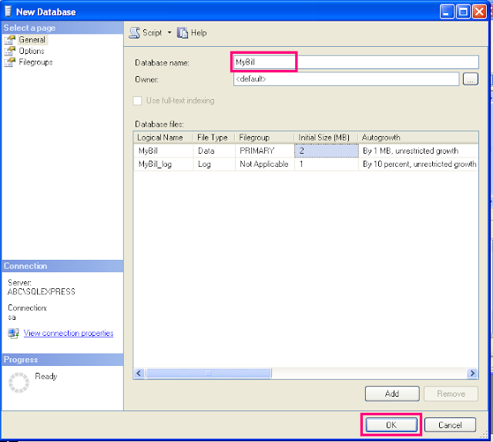
Task: Click the Database name field
Action: pyautogui.click(x=356, y=62)
